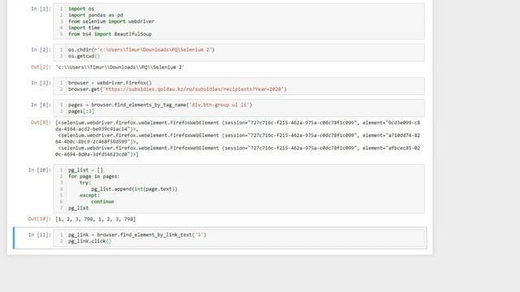Click the line 'pages[:3]'

[x=81, y=111]
